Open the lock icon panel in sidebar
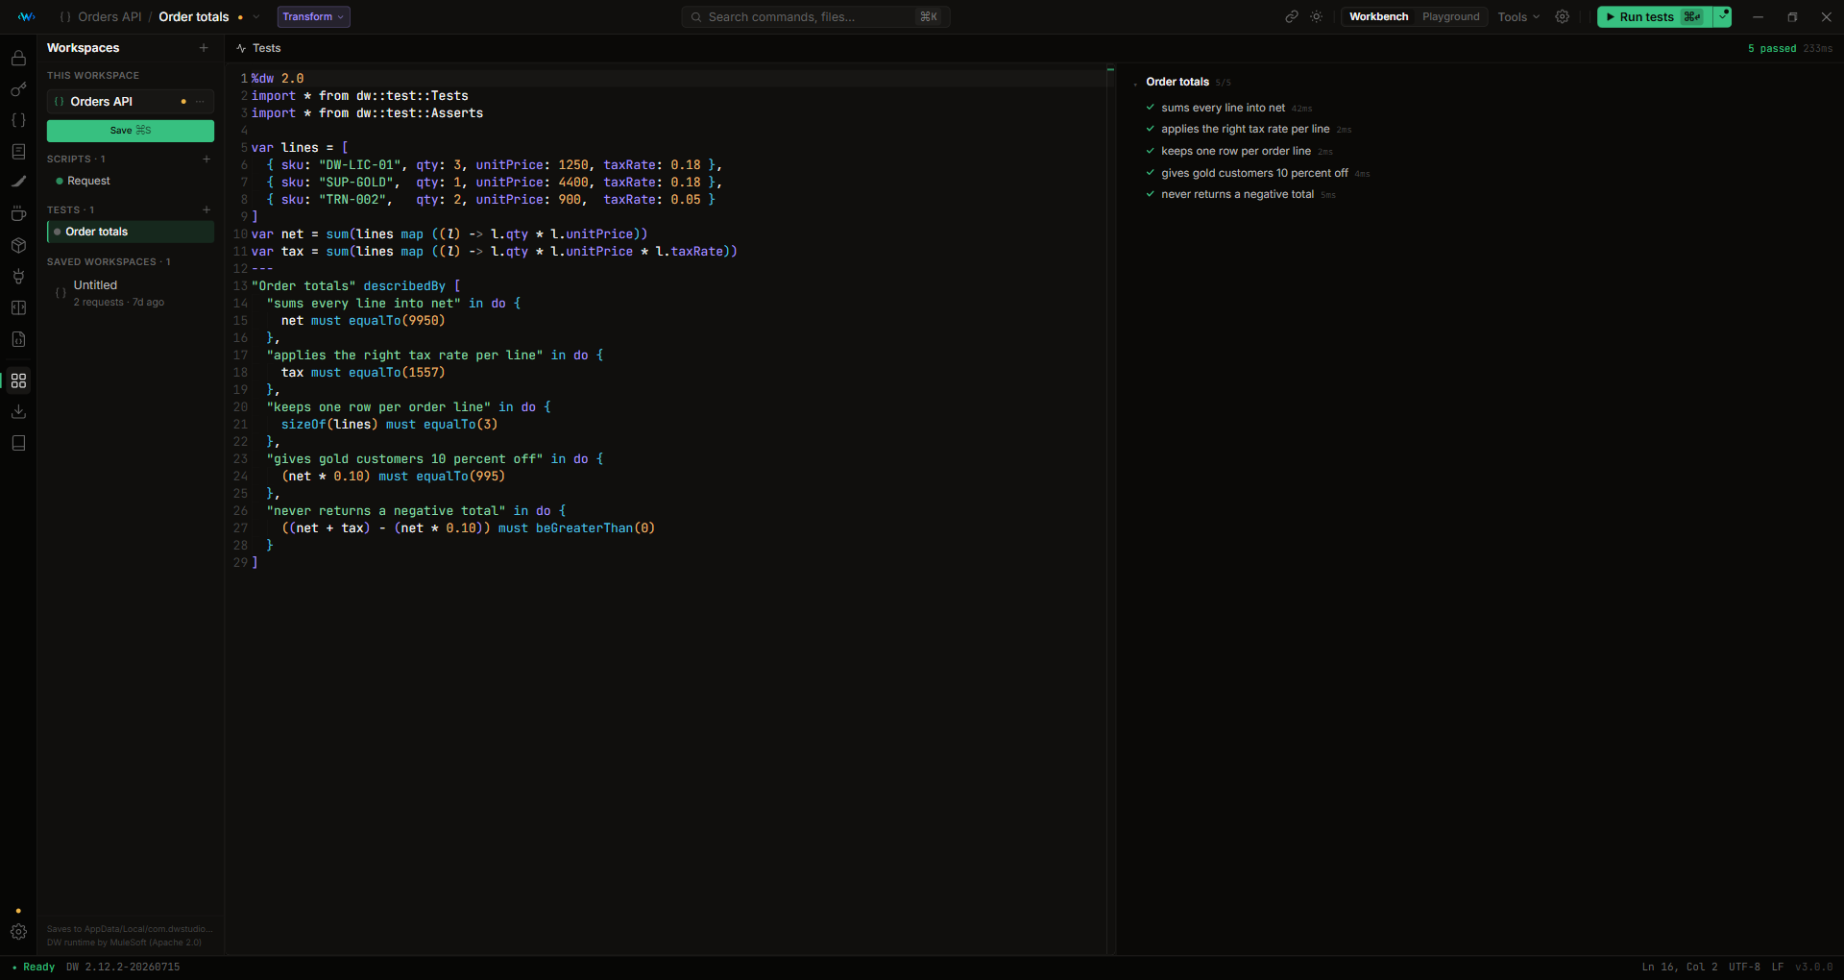This screenshot has width=1844, height=980. (x=18, y=58)
